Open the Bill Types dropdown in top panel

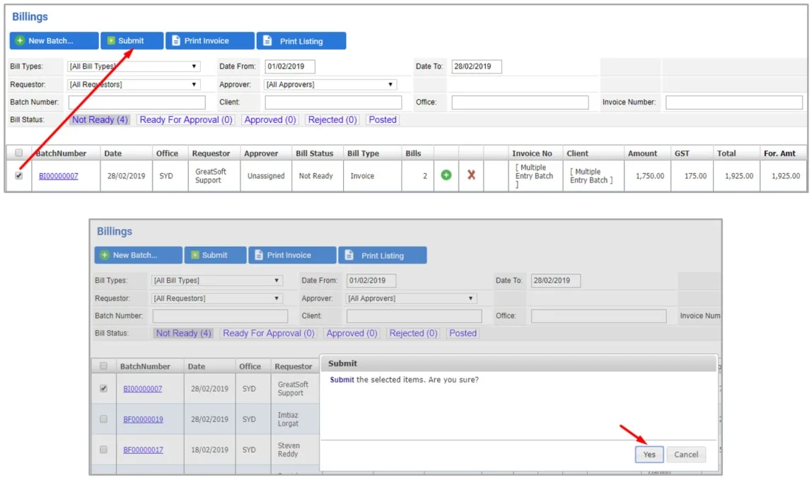(x=134, y=66)
